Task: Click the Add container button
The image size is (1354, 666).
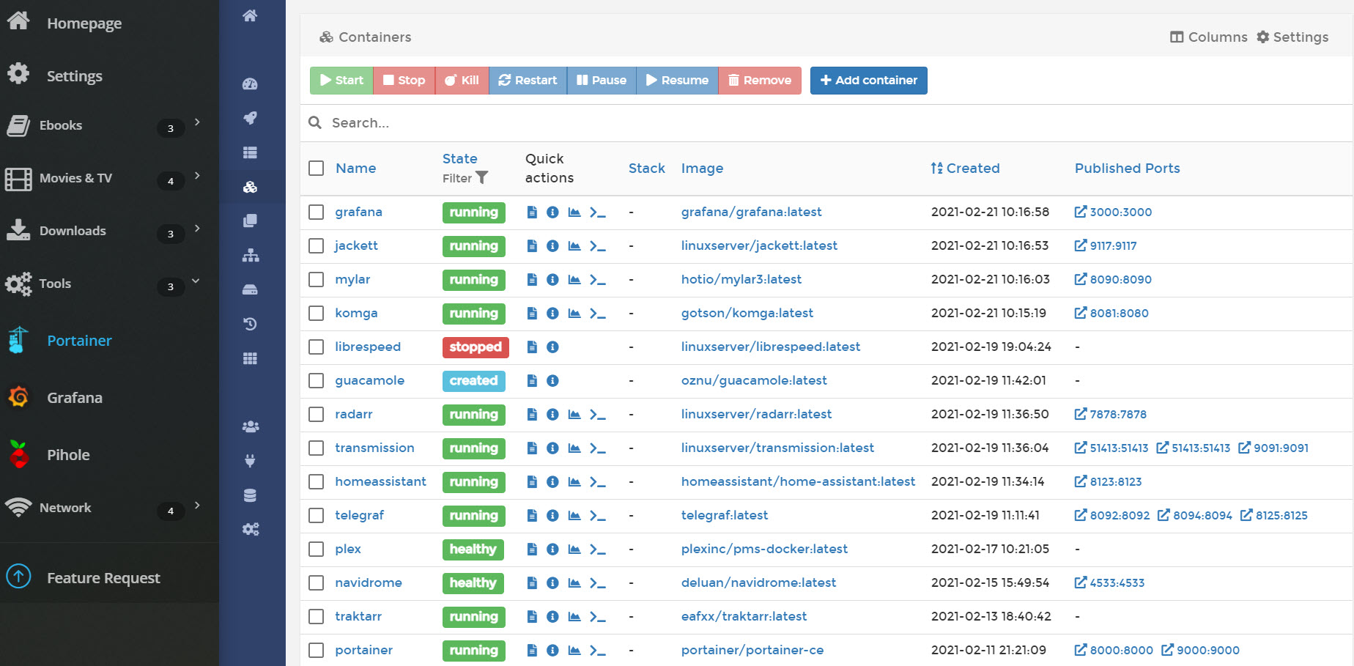Action: coord(869,81)
